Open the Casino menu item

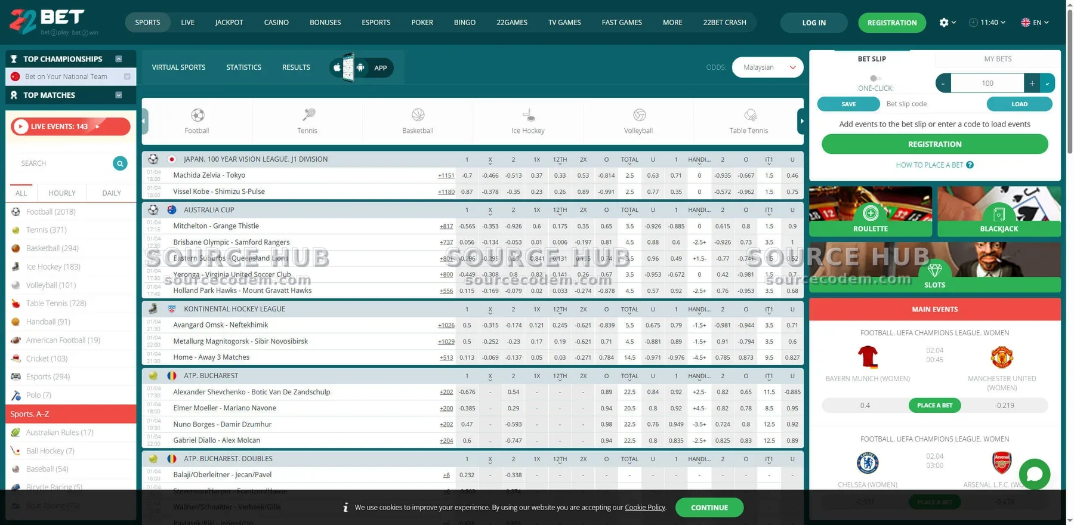276,23
